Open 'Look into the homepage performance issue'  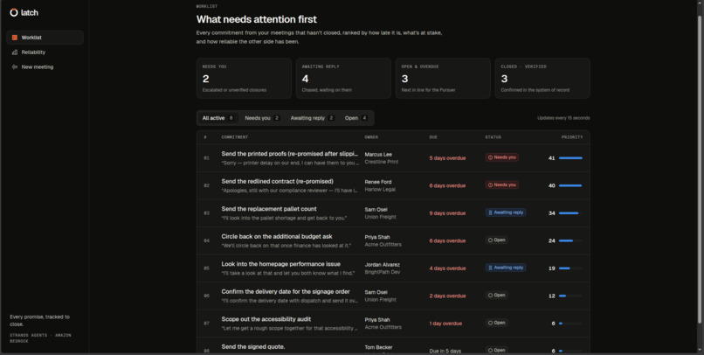pyautogui.click(x=280, y=264)
